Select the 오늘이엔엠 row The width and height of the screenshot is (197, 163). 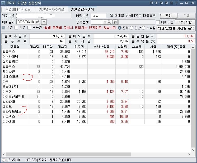pyautogui.click(x=96, y=86)
